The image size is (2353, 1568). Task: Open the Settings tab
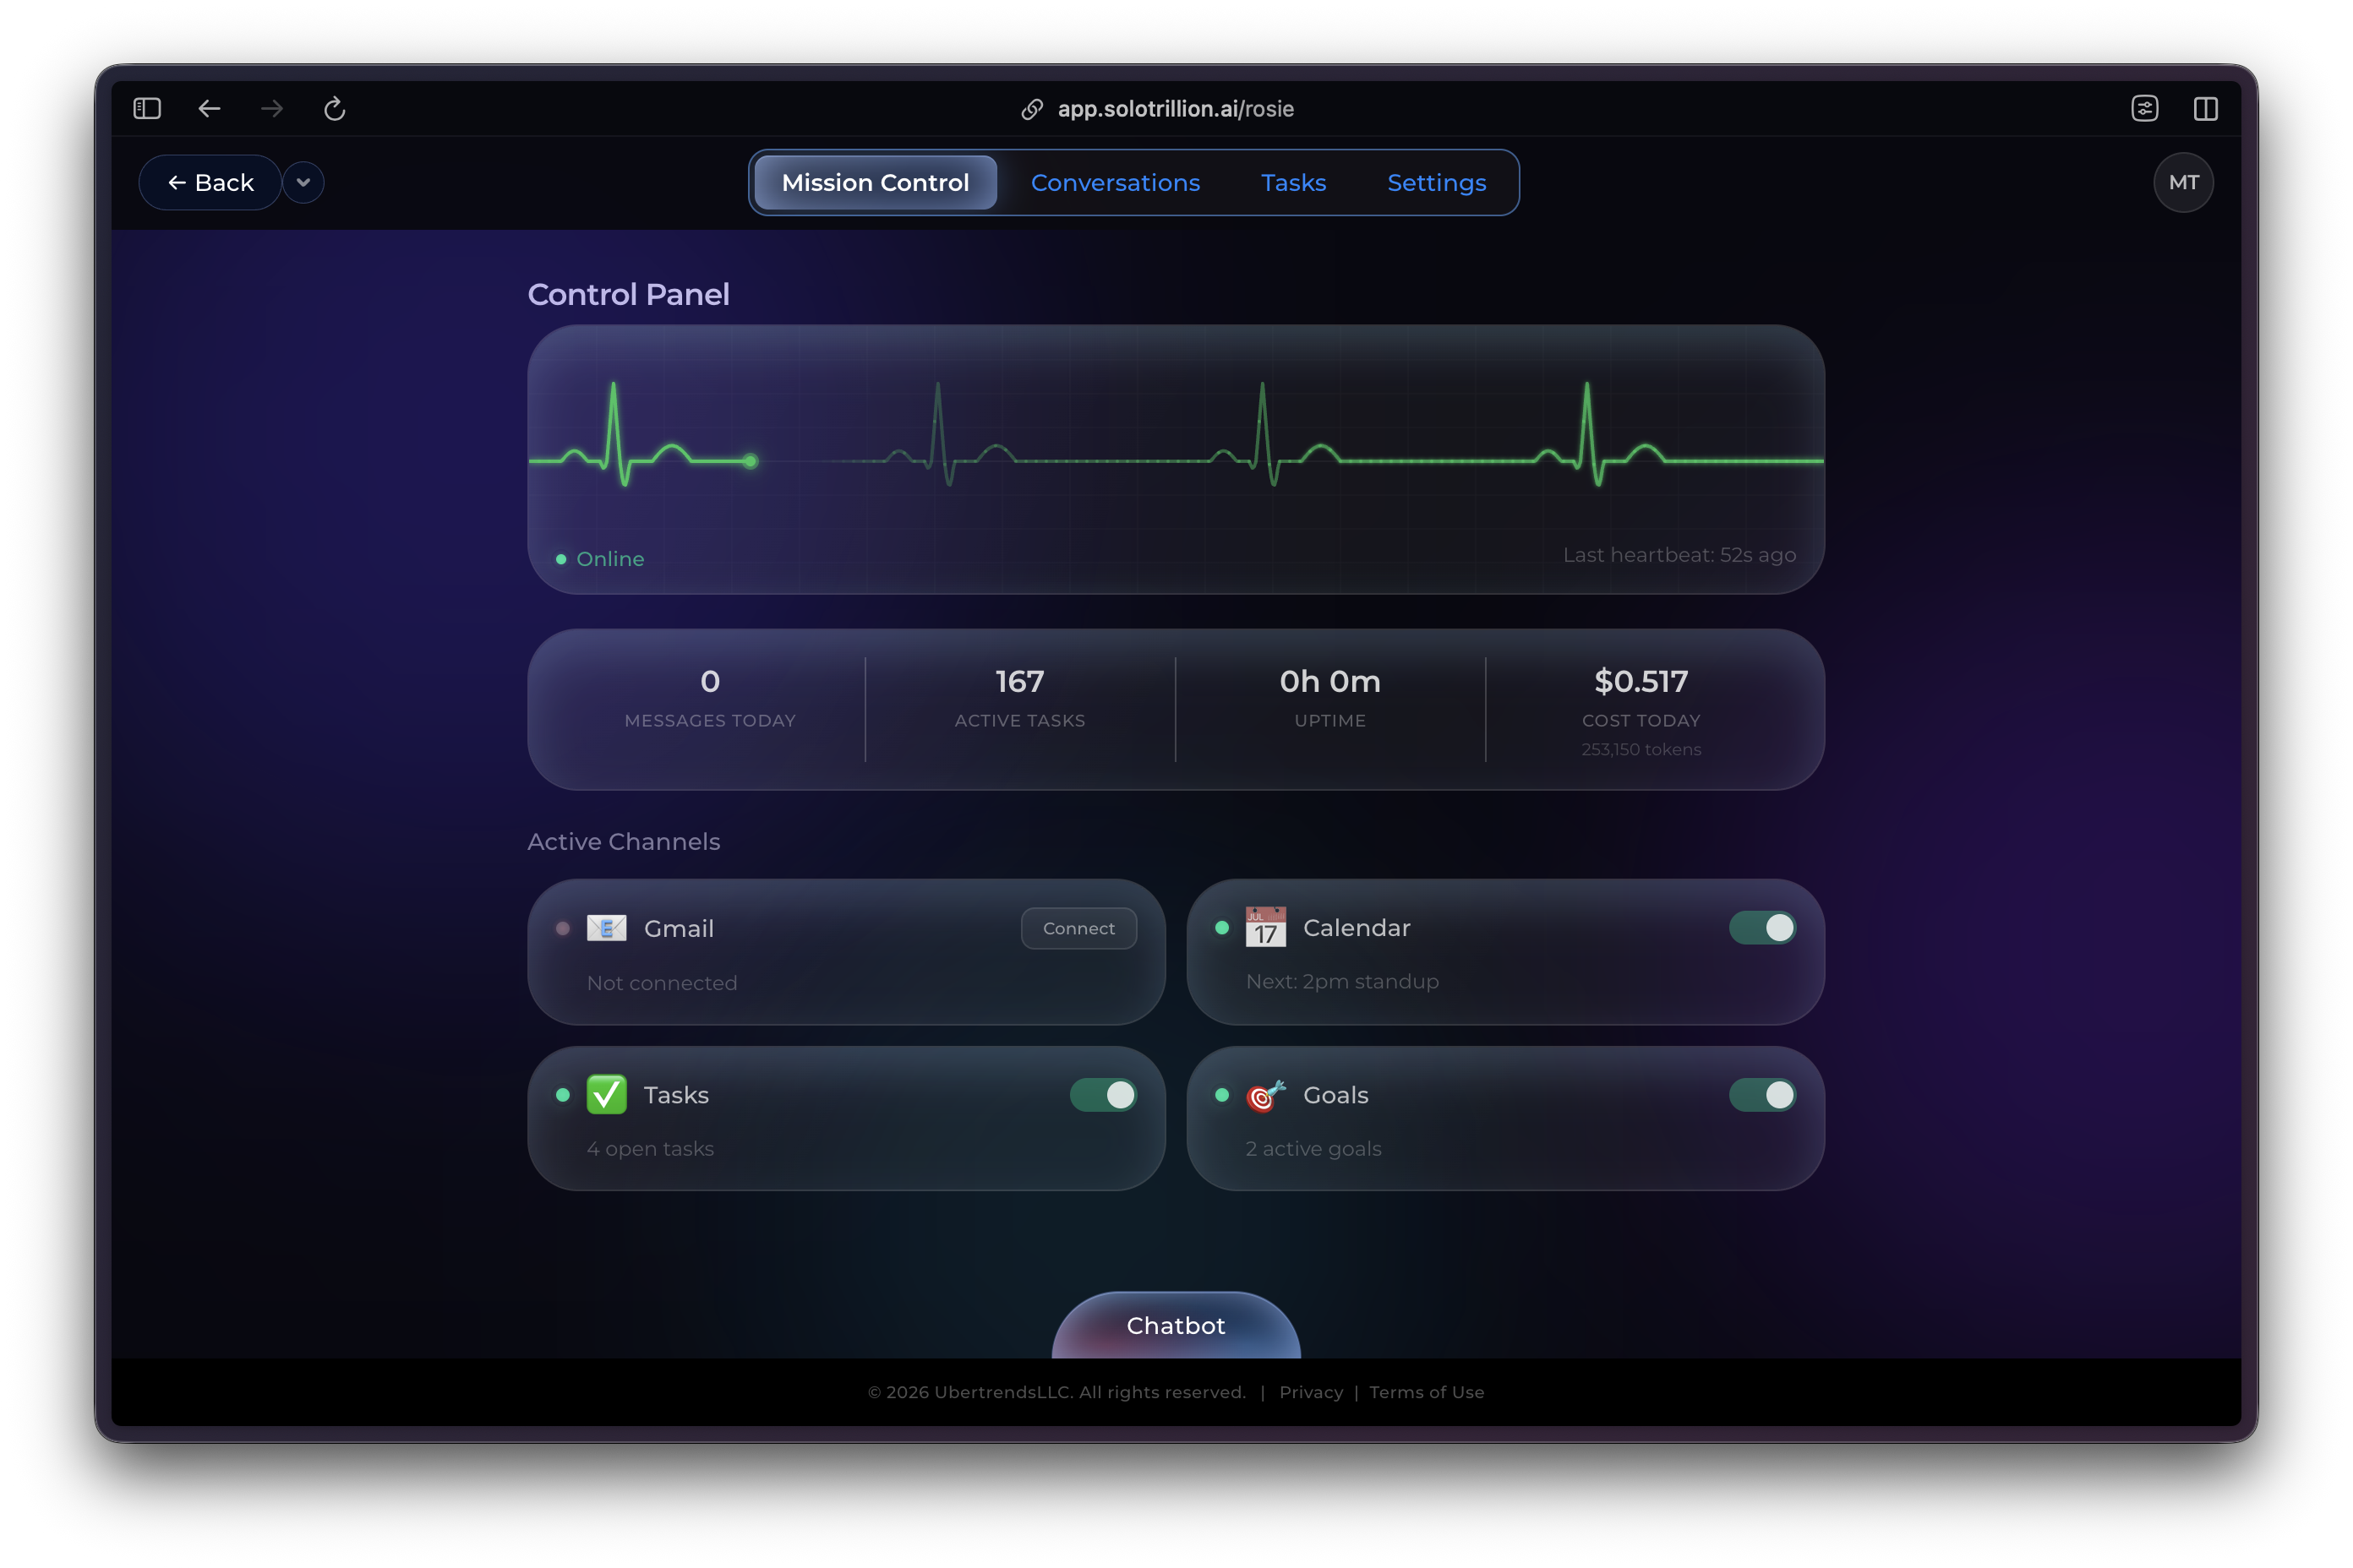tap(1437, 182)
